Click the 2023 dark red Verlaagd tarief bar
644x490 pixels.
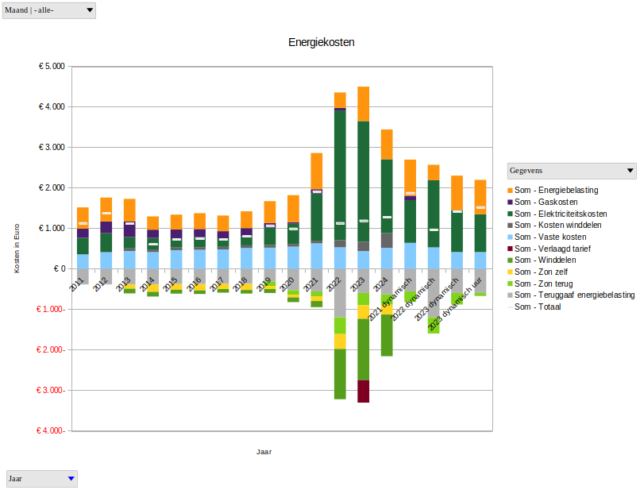coord(363,392)
